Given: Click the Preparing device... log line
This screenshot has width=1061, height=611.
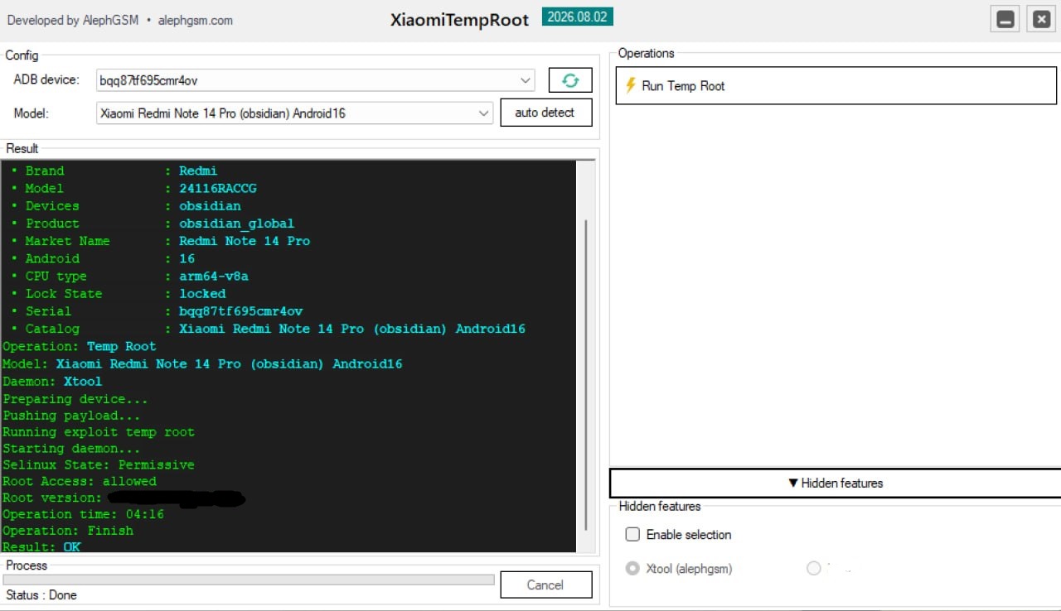Looking at the screenshot, I should click(75, 399).
